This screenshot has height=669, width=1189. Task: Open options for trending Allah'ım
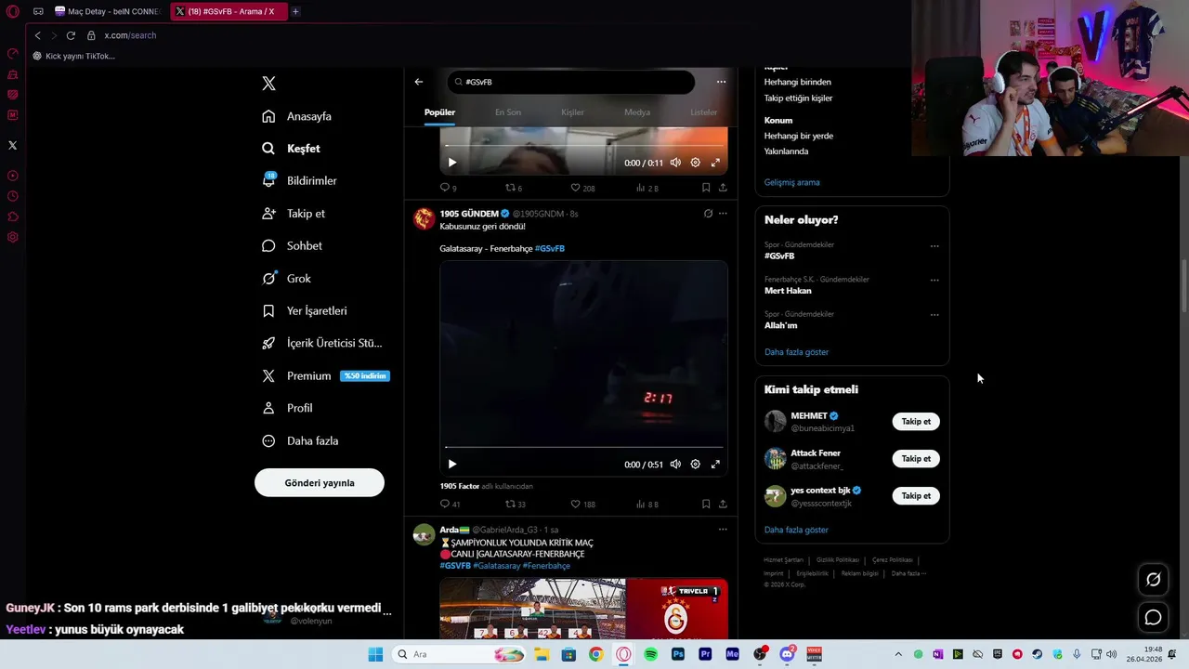tap(934, 315)
